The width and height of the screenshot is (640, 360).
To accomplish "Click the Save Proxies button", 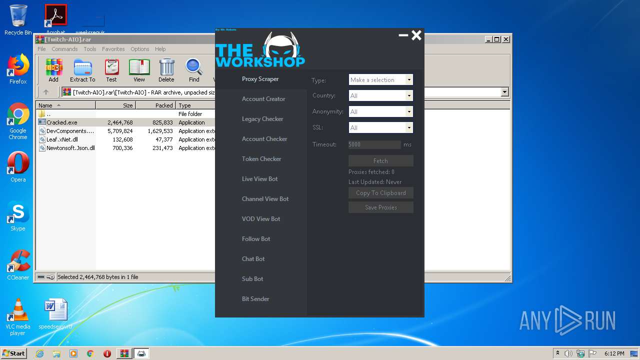I will point(380,207).
